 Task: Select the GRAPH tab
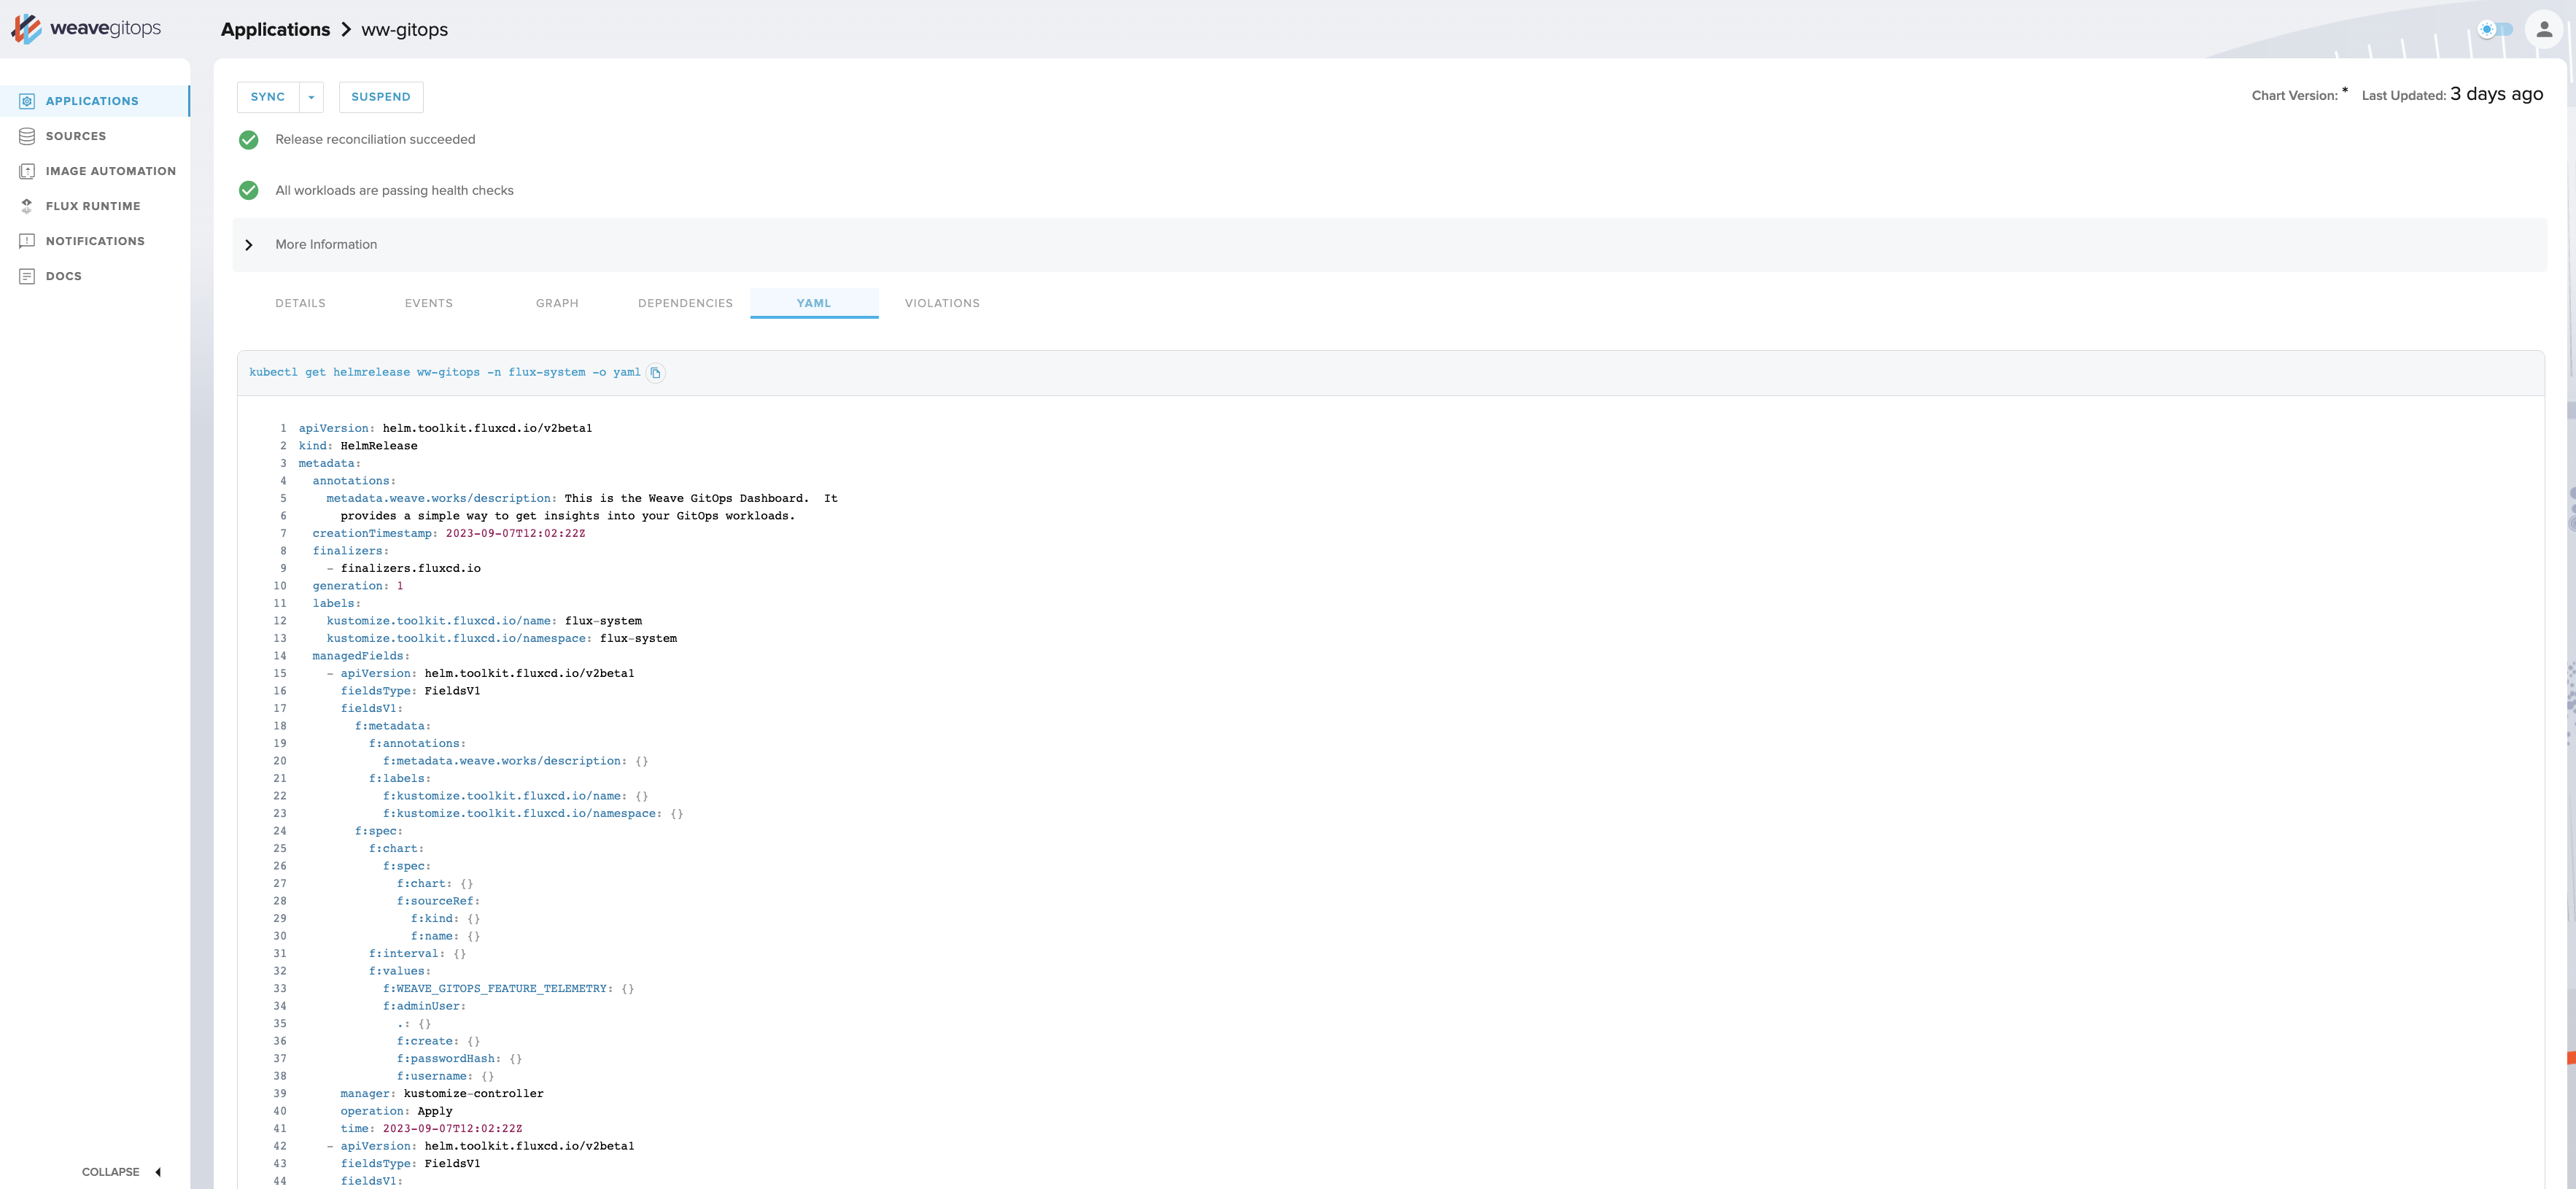tap(559, 302)
